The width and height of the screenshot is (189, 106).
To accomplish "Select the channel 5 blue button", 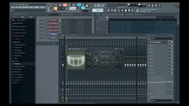I will pyautogui.click(x=53, y=34).
